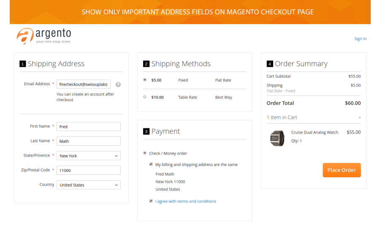Select the $5.00 Fixed Flat Rate shipping option

[x=145, y=80]
